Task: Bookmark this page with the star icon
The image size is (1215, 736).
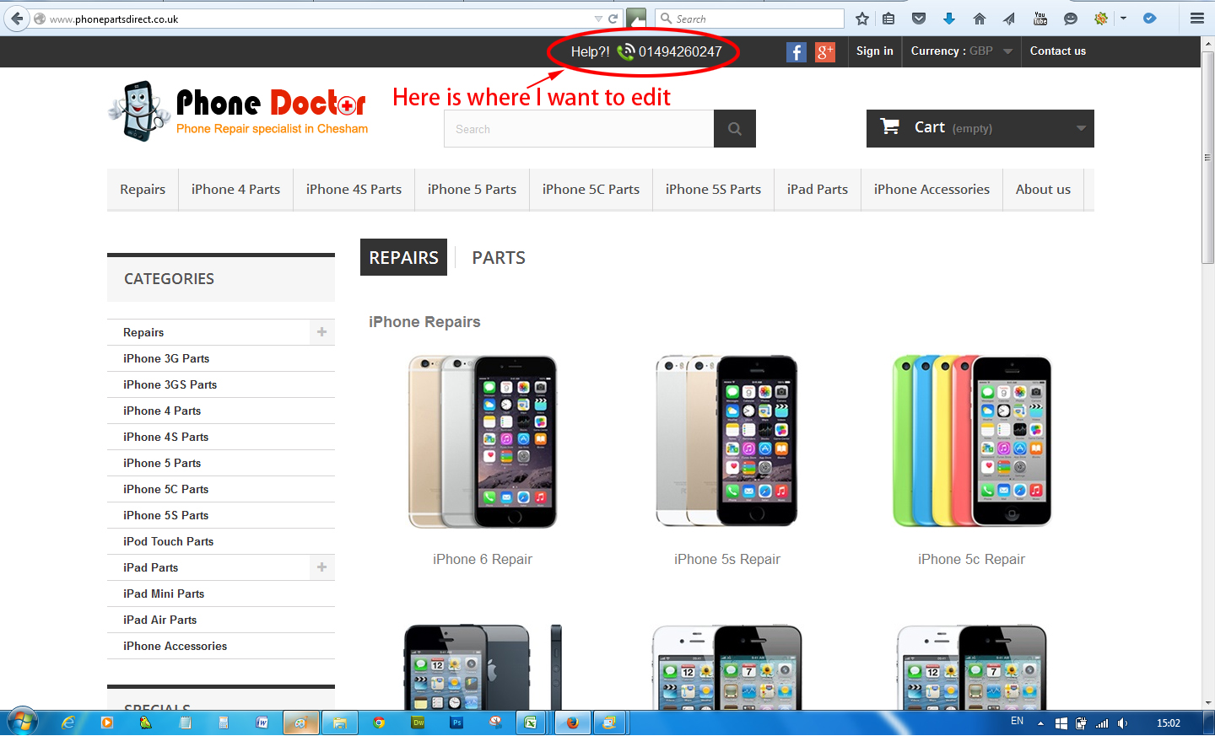Action: 861,19
